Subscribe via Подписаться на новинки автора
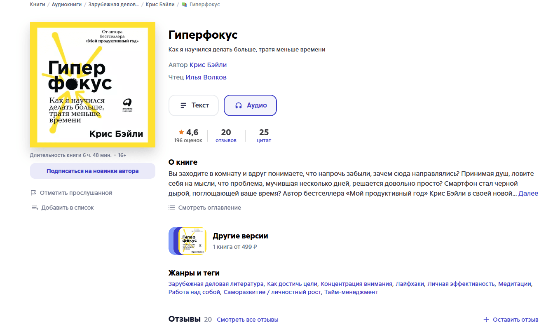The image size is (553, 334). tap(93, 171)
